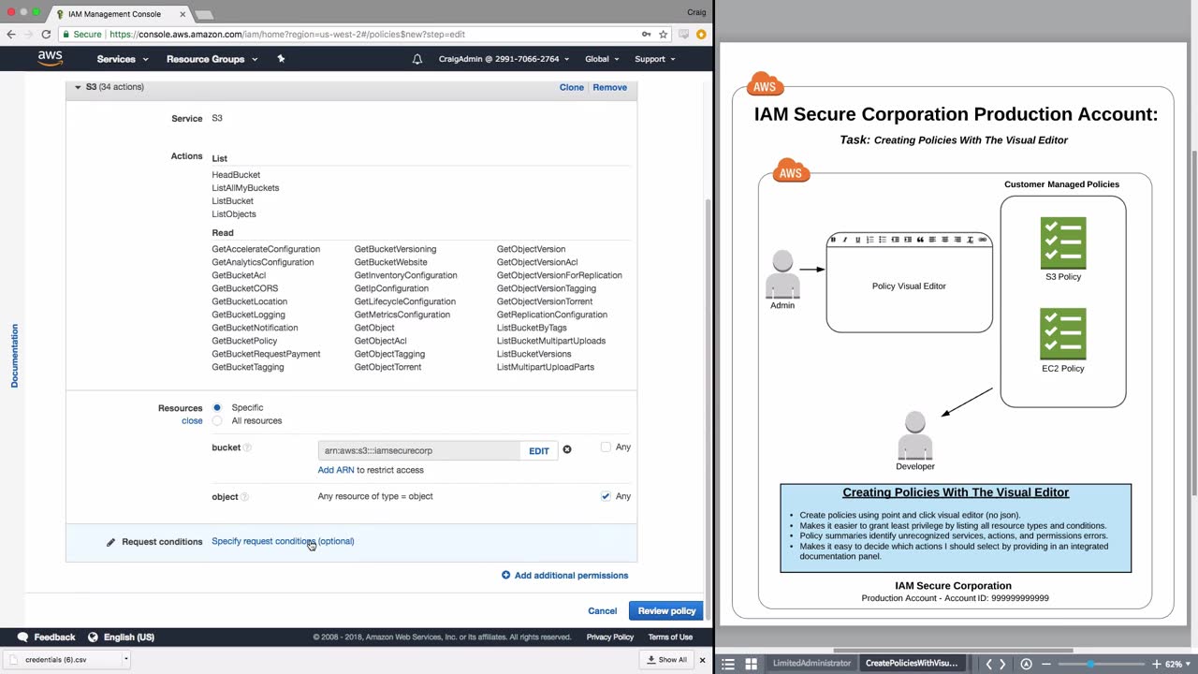This screenshot has height=674, width=1198.
Task: Open the Global region dropdown
Action: tap(602, 59)
